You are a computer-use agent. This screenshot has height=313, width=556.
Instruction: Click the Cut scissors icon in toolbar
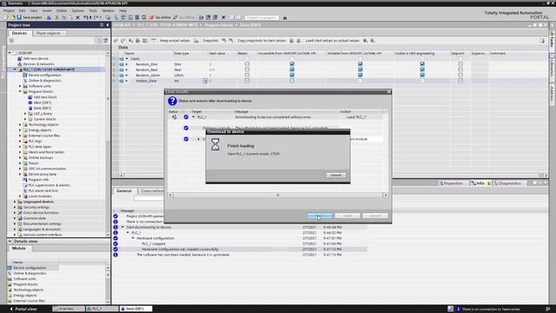click(x=56, y=17)
